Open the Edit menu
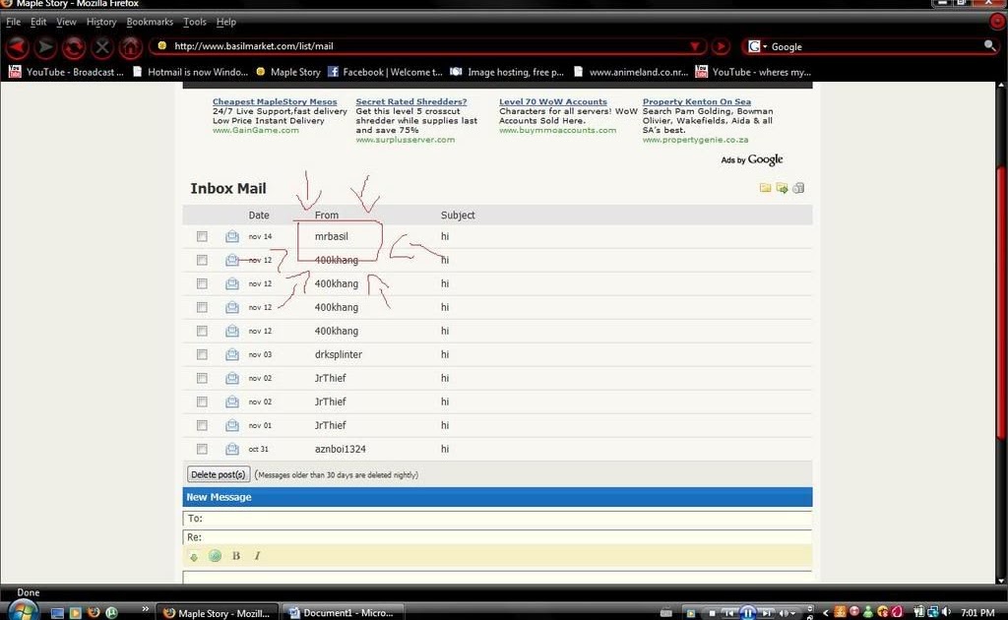1008x620 pixels. tap(38, 22)
